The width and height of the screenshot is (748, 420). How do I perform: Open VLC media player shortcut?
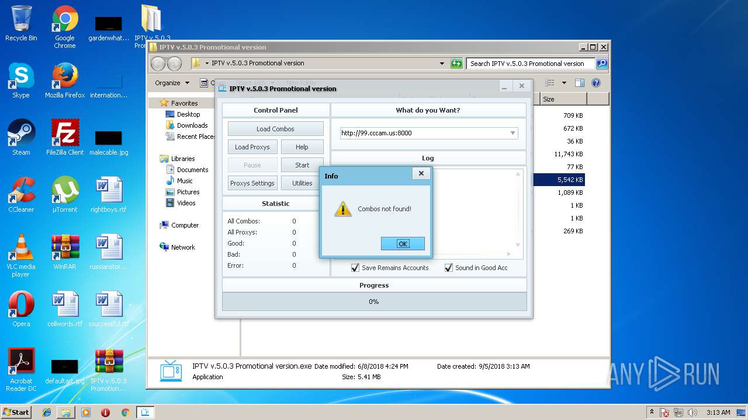pos(21,256)
